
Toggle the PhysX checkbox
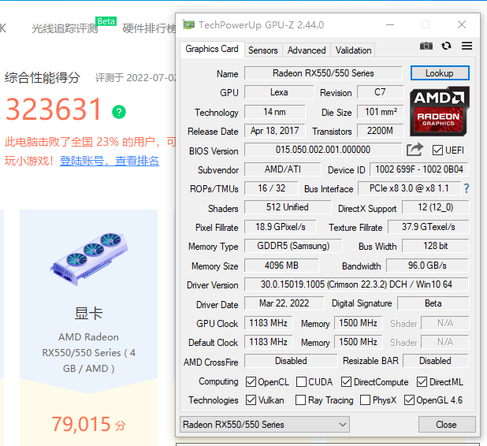pyautogui.click(x=365, y=400)
